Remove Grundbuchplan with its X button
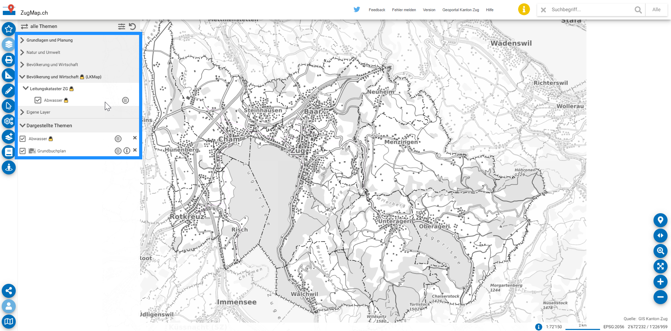Screen dimensions: 671x331 (135, 150)
